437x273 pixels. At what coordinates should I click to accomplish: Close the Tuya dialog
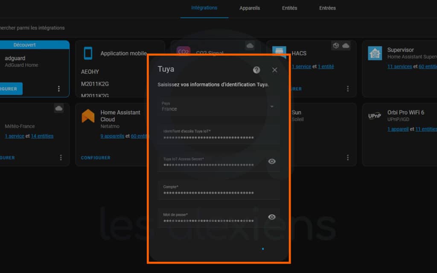[274, 70]
